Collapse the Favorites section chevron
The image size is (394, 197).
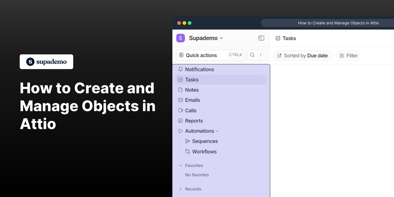point(180,165)
